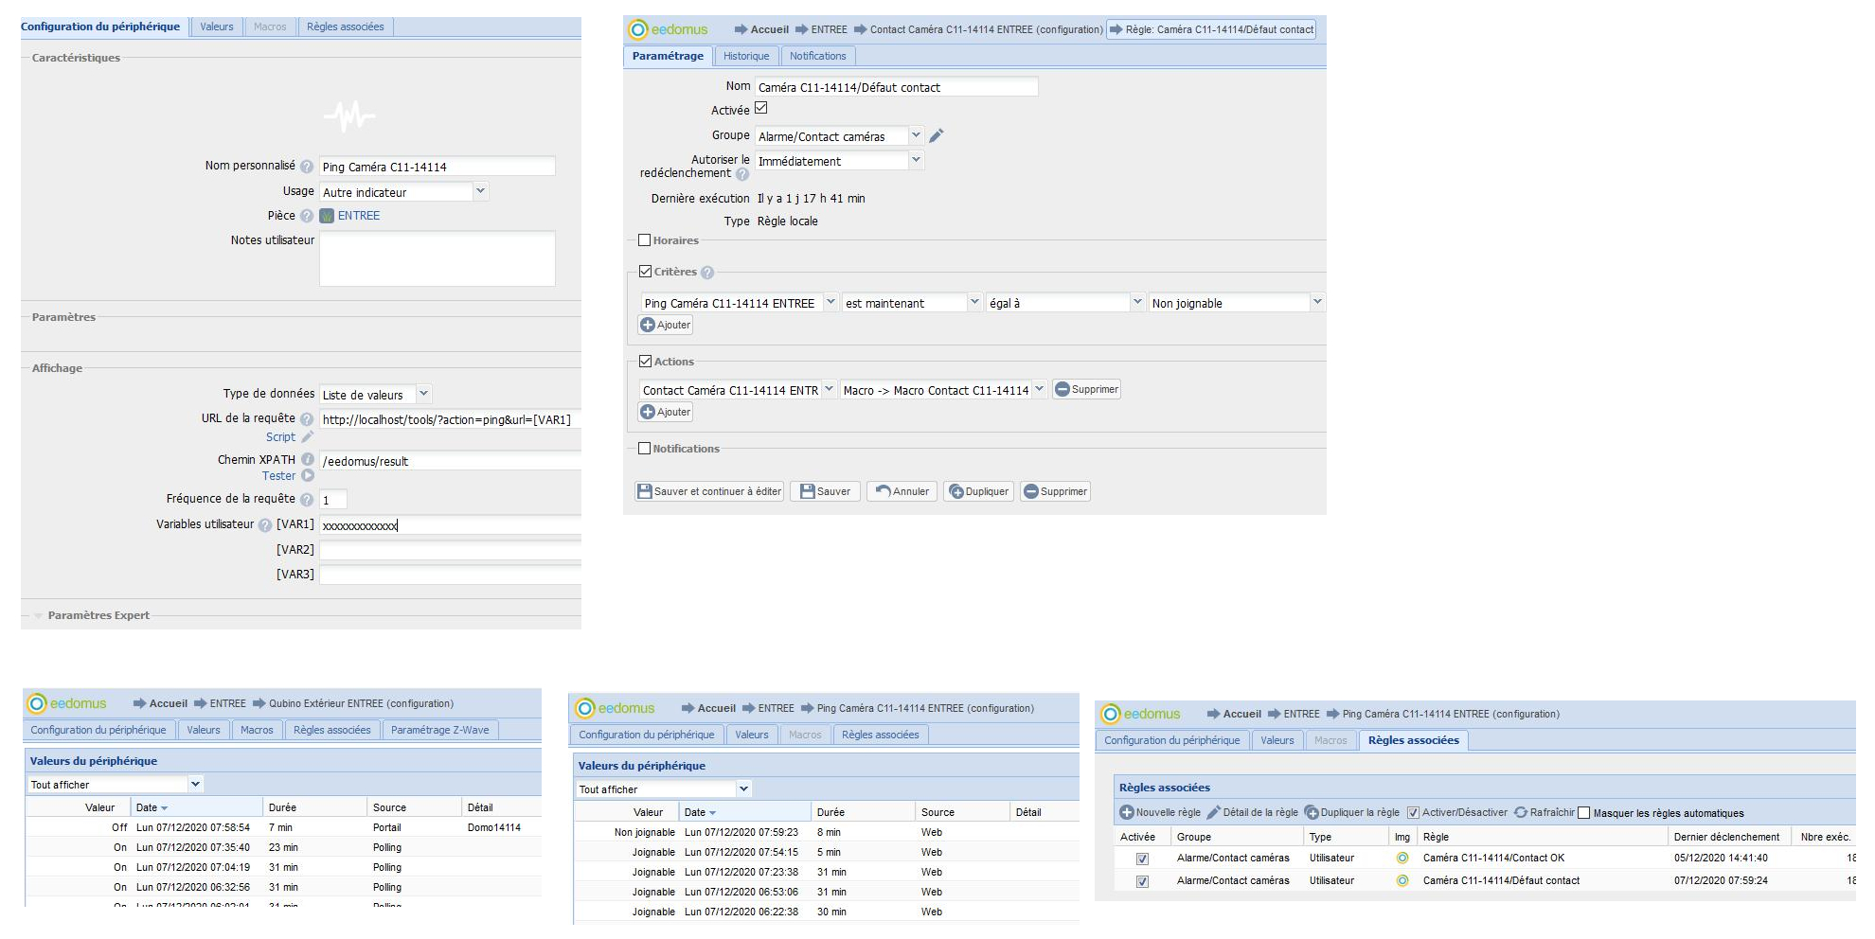Click help icon next to Critères
The width and height of the screenshot is (1875, 939).
(707, 273)
